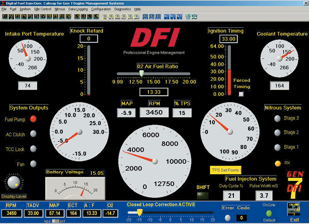This screenshot has height=224, width=309.
Task: Click the Calmap thumbnail icon above Exit
Action: point(294,209)
